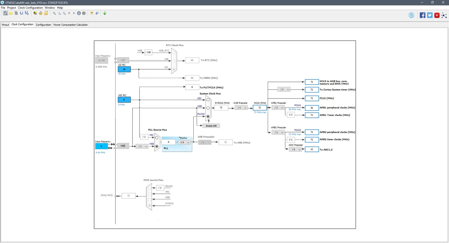Open the APB1 Prescaler dropdown
Viewport: 449px width, 243px height.
(x=278, y=108)
